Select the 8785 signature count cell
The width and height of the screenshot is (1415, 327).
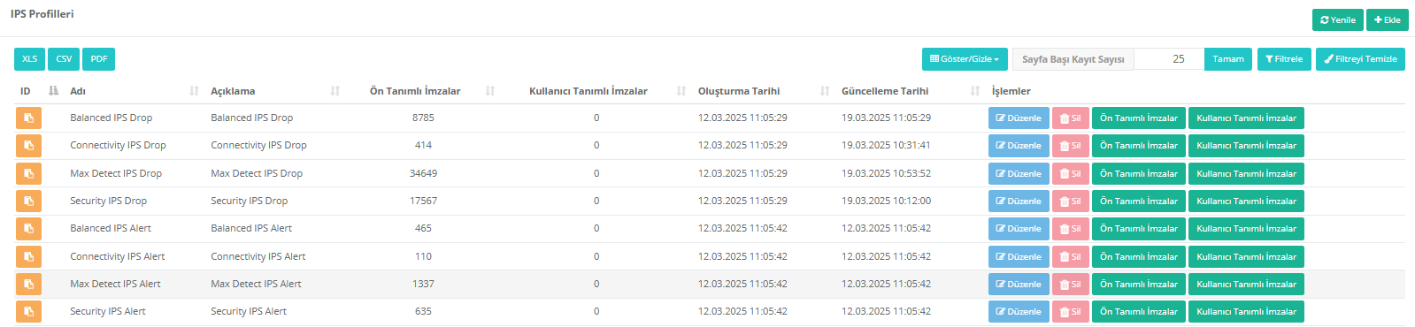pyautogui.click(x=423, y=118)
